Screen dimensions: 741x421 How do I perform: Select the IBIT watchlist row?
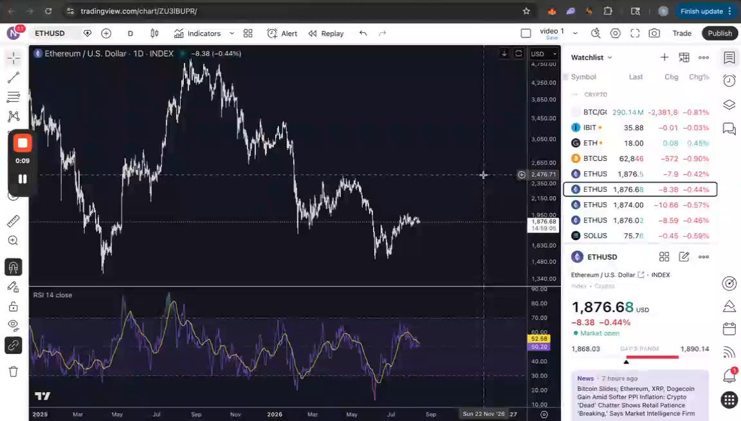tap(641, 127)
